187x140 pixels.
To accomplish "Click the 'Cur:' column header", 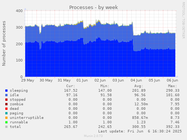I will [71, 86].
